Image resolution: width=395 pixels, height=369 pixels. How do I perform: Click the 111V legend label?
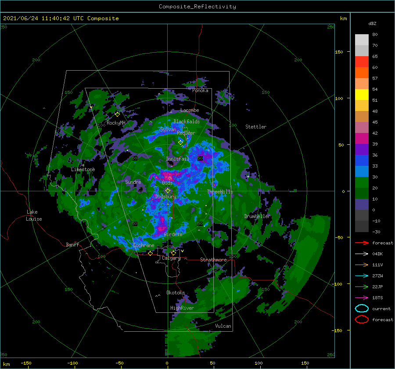(x=377, y=265)
